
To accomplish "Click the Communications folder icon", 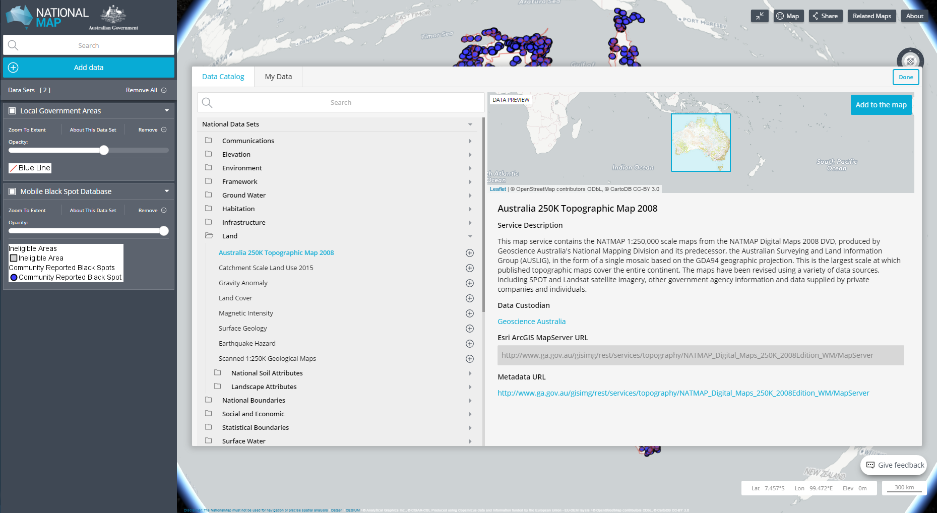I will 208,140.
